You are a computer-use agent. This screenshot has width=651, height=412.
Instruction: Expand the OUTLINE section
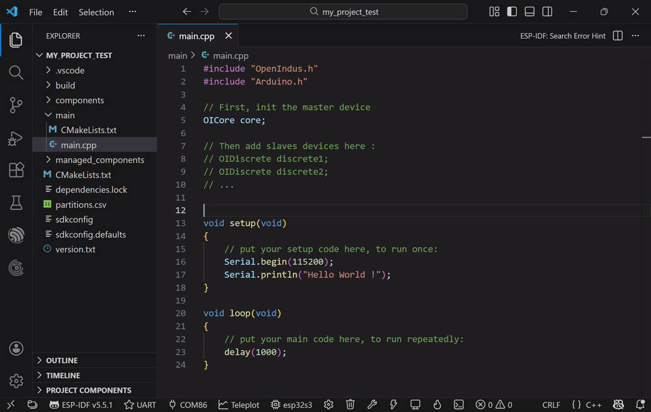click(61, 360)
